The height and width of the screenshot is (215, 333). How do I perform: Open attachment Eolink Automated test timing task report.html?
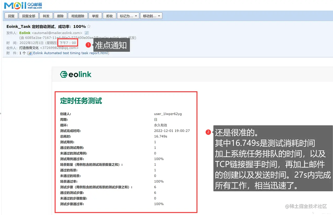pos(71,53)
